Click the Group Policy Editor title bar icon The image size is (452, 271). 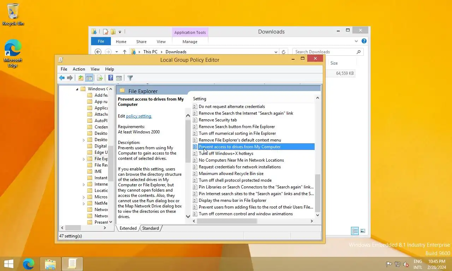(x=61, y=60)
